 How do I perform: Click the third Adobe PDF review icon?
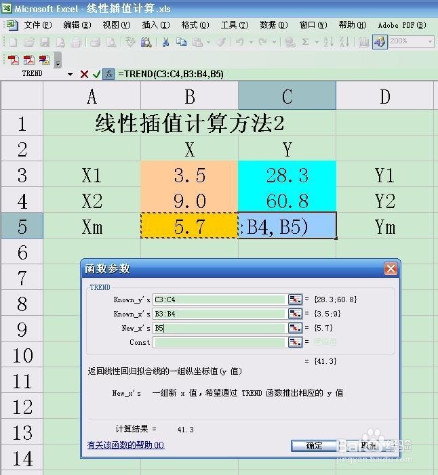coord(45,60)
